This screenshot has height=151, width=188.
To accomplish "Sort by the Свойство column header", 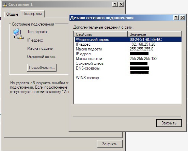I will tap(100, 34).
